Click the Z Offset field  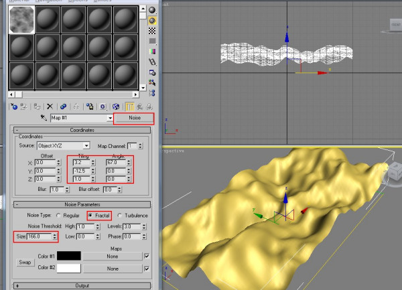(45, 179)
